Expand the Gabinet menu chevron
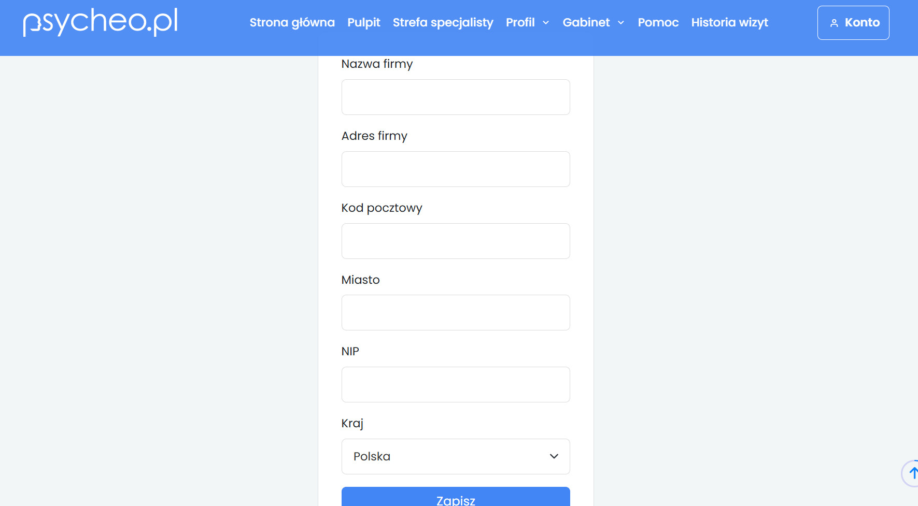 pos(621,23)
